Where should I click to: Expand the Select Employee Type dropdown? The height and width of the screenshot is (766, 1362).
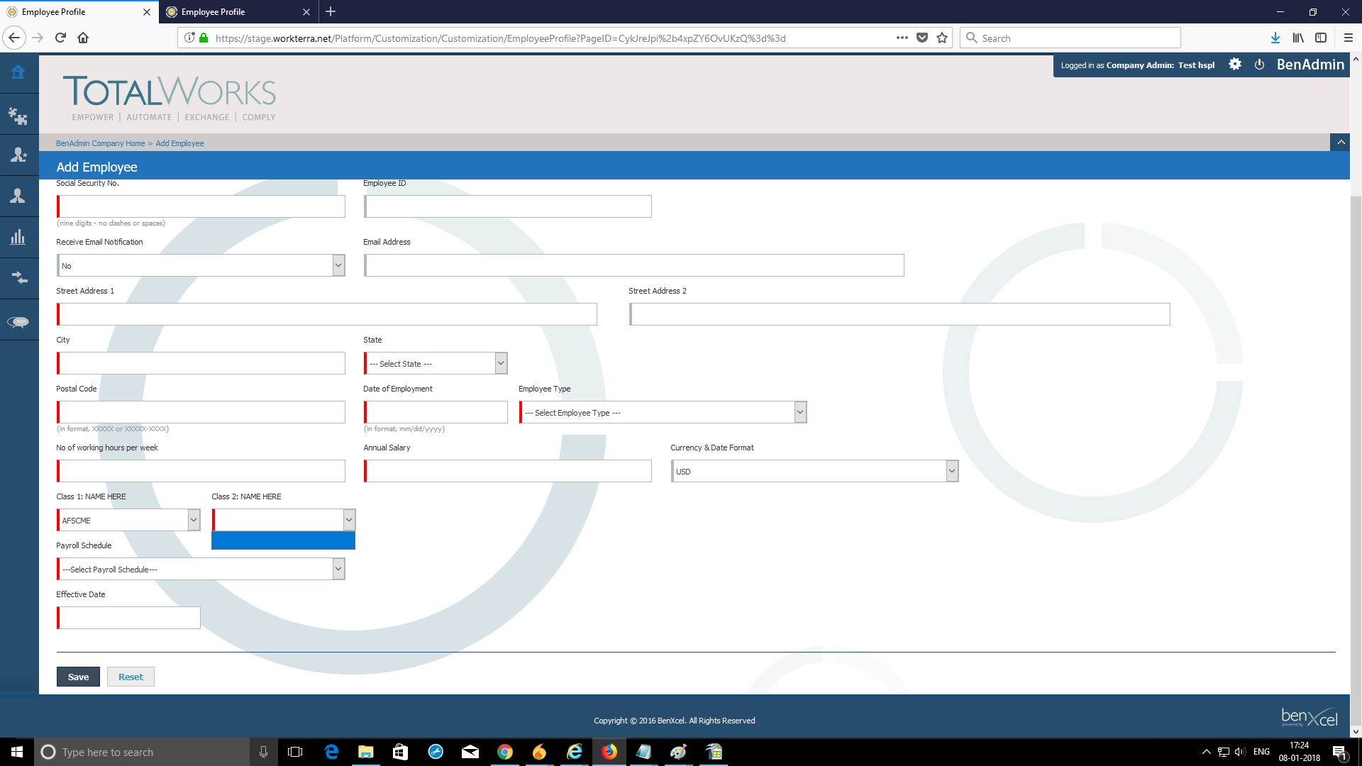(663, 413)
